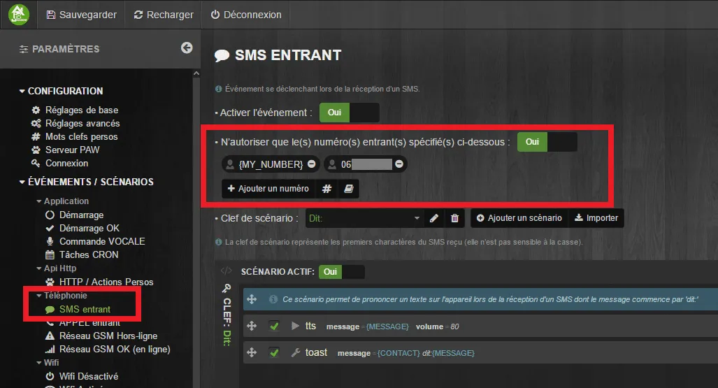Collapse the Application group
The height and width of the screenshot is (388, 718).
tap(63, 201)
